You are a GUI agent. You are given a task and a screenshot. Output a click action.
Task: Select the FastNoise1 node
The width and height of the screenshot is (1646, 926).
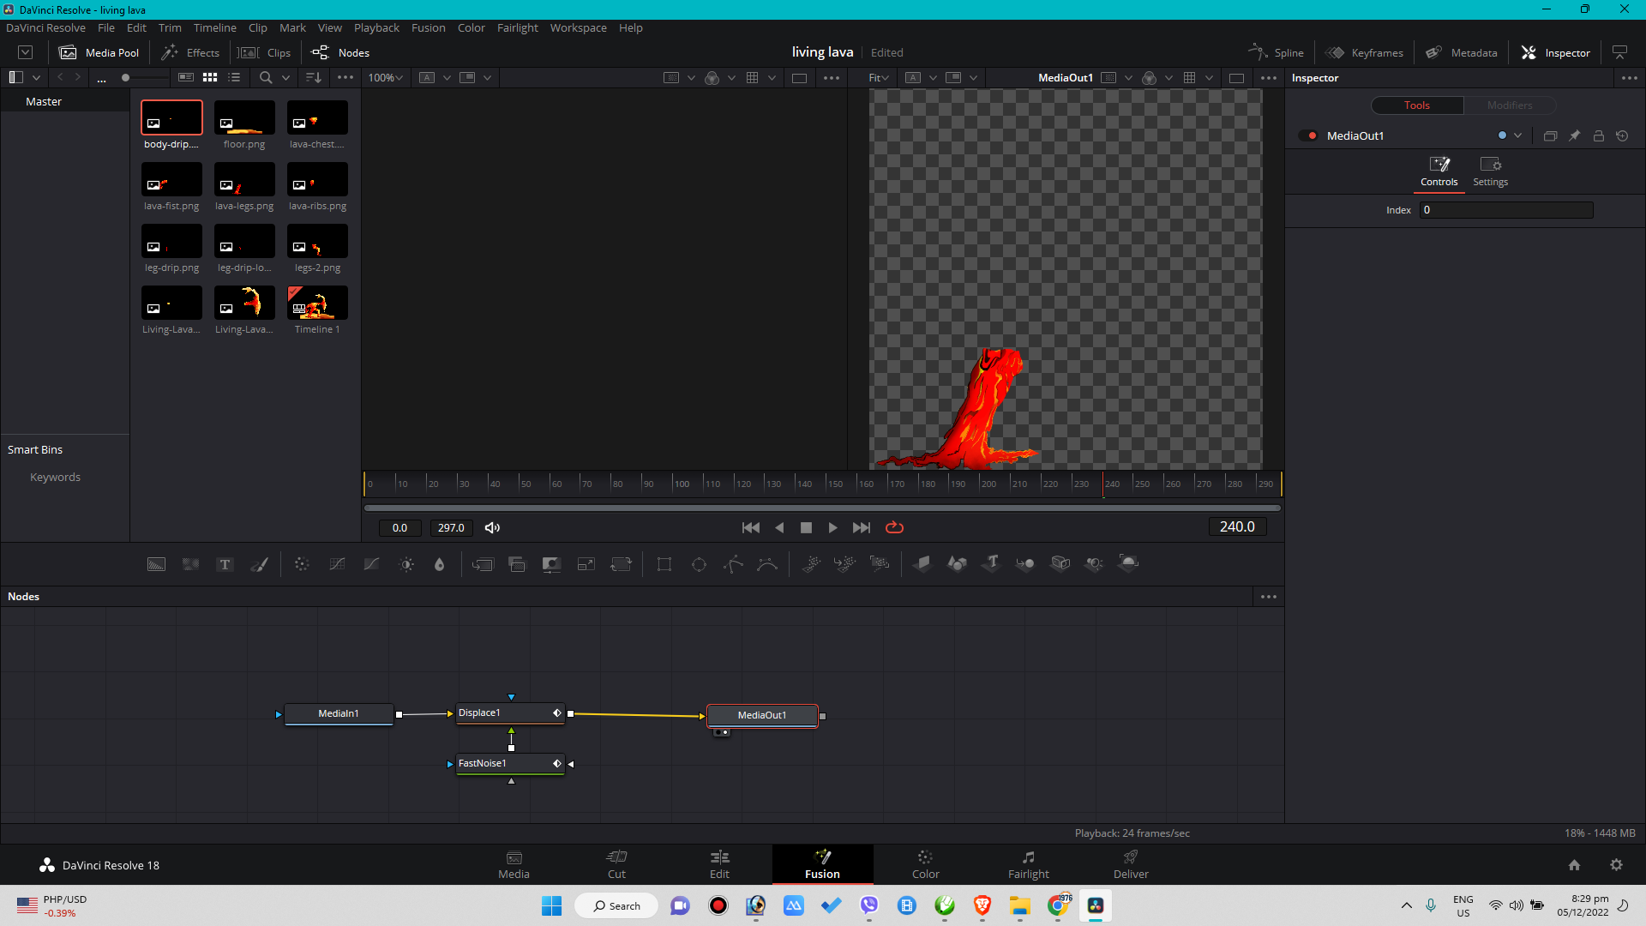510,763
